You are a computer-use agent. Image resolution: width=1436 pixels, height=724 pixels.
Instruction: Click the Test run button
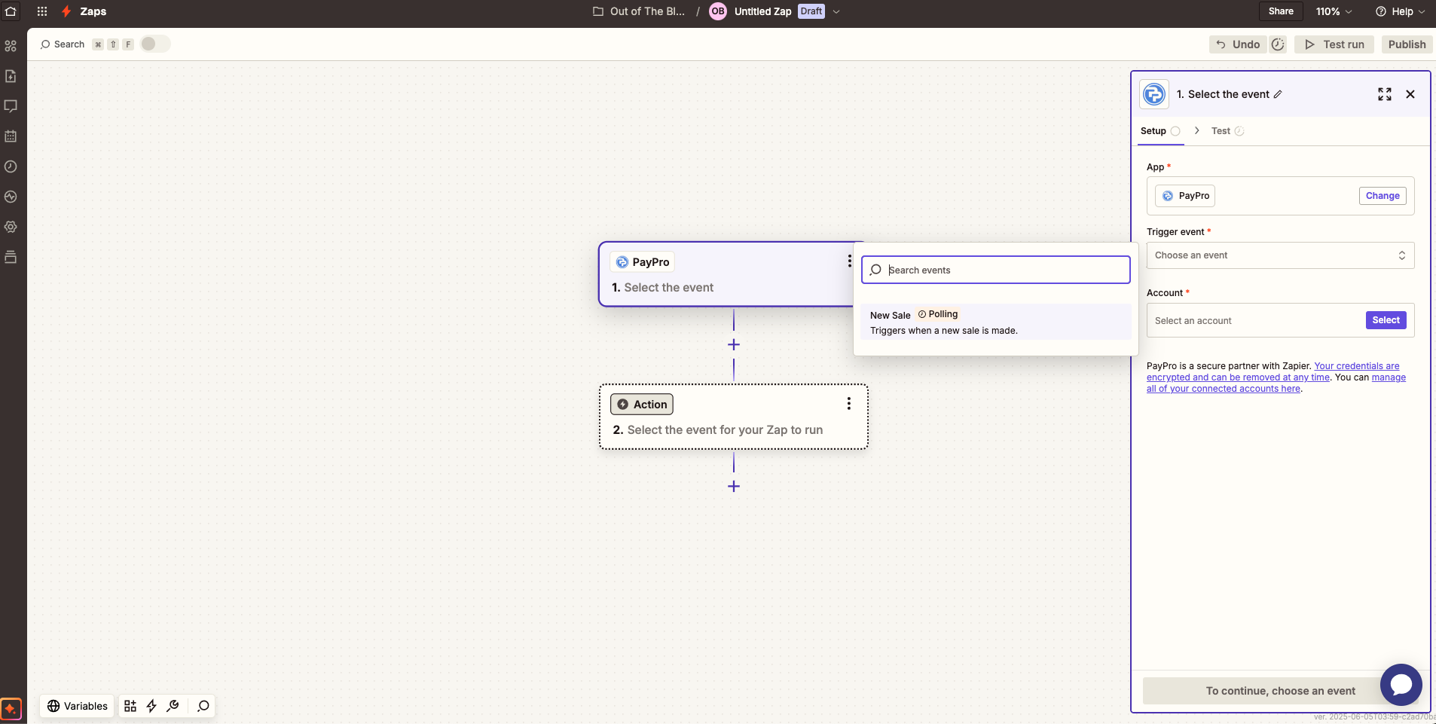1334,44
